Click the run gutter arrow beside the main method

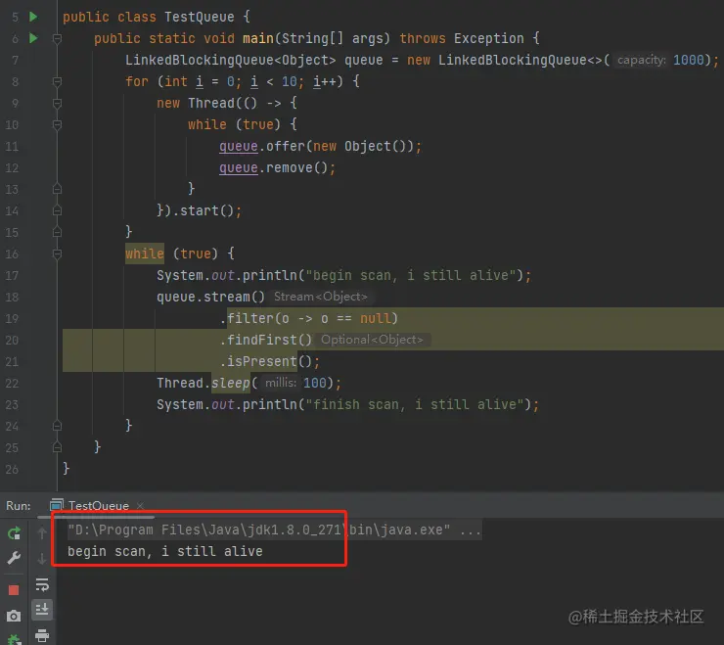pos(33,38)
